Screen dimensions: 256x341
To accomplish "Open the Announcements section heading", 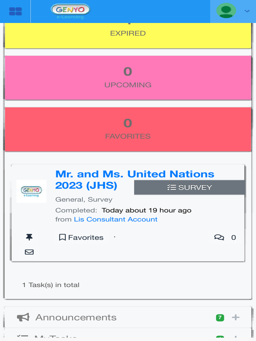I will pos(76,317).
